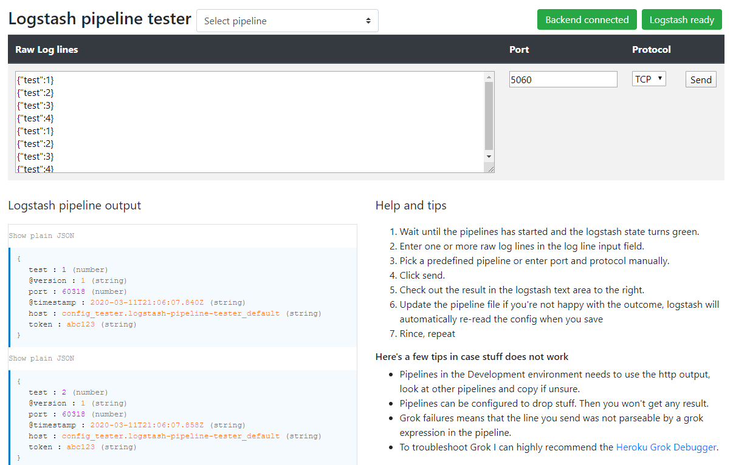Click the Logstash ready status button
The height and width of the screenshot is (465, 733).
tap(681, 19)
